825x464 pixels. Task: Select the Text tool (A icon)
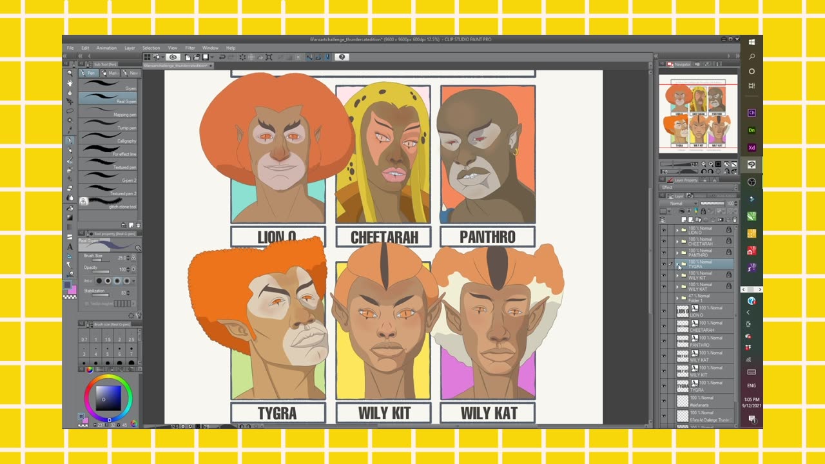point(70,246)
